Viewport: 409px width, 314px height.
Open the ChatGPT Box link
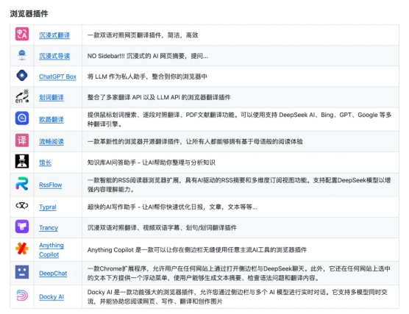coord(57,76)
